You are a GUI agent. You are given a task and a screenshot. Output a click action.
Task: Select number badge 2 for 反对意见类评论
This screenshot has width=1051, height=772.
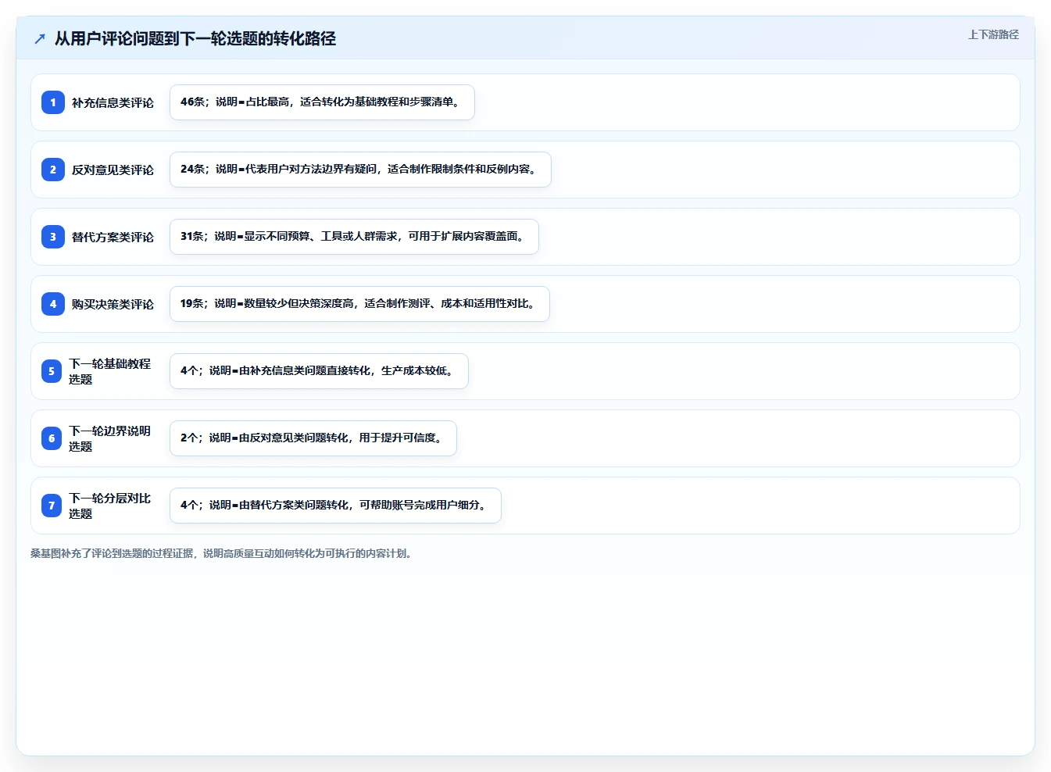click(53, 170)
